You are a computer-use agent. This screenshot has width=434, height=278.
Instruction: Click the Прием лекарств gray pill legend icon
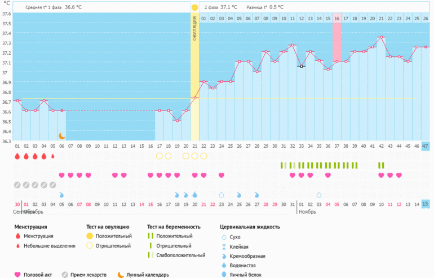click(64, 275)
